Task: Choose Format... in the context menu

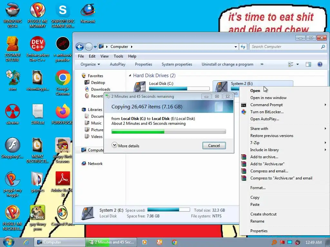Action: pos(258,188)
